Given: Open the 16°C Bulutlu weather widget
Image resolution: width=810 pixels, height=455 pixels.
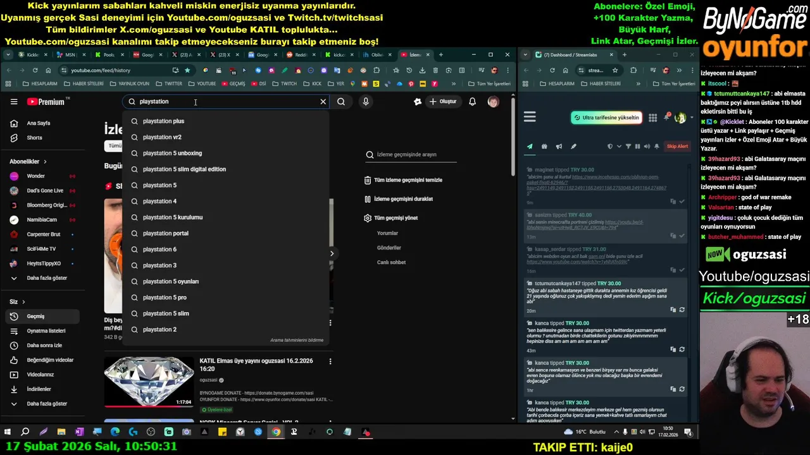Looking at the screenshot, I should tap(585, 432).
